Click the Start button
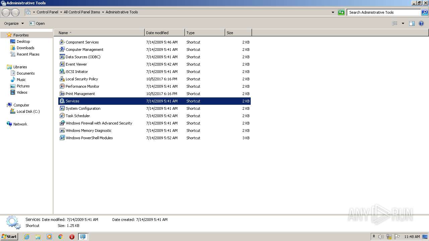 coord(9,237)
